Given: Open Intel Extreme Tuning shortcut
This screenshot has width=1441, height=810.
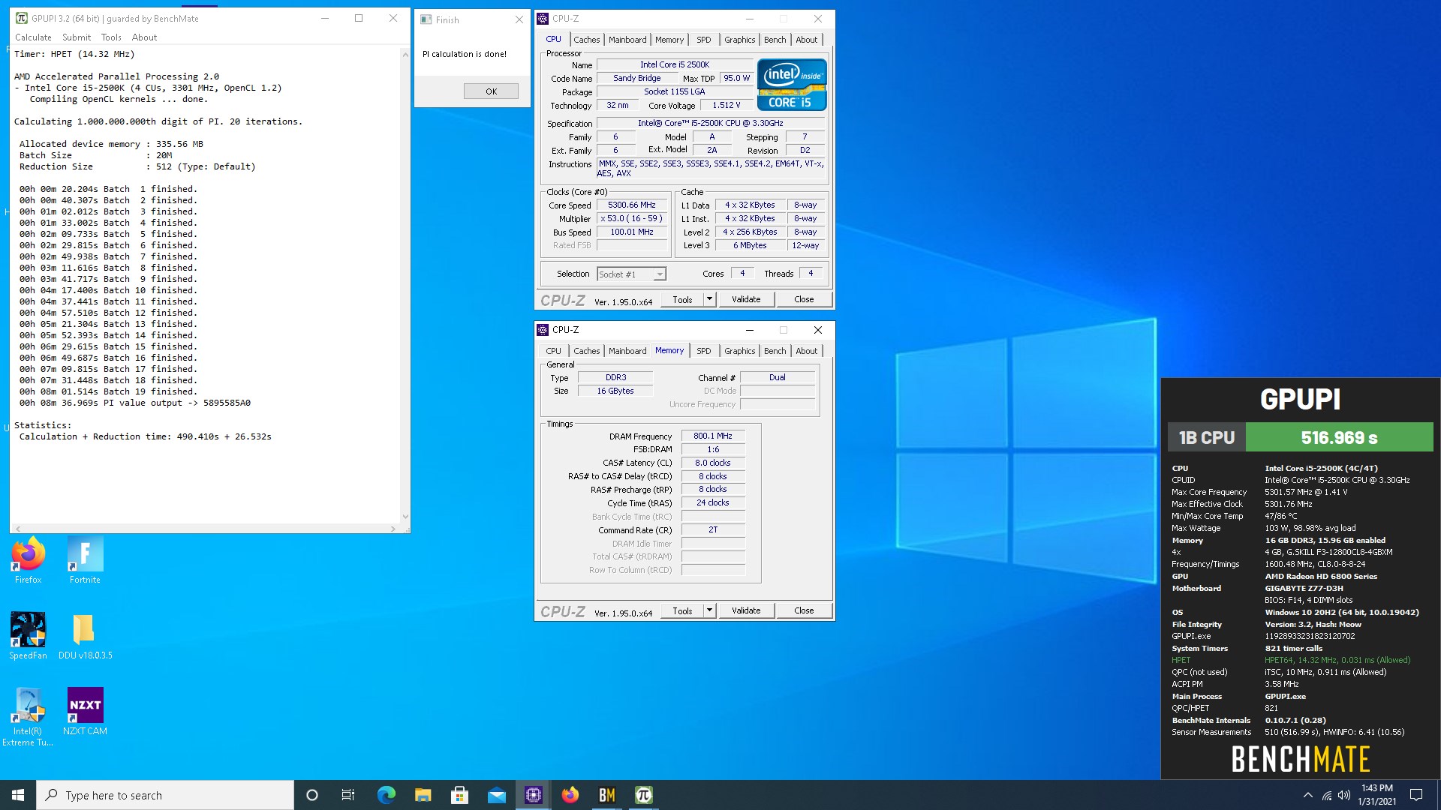Looking at the screenshot, I should coord(29,716).
